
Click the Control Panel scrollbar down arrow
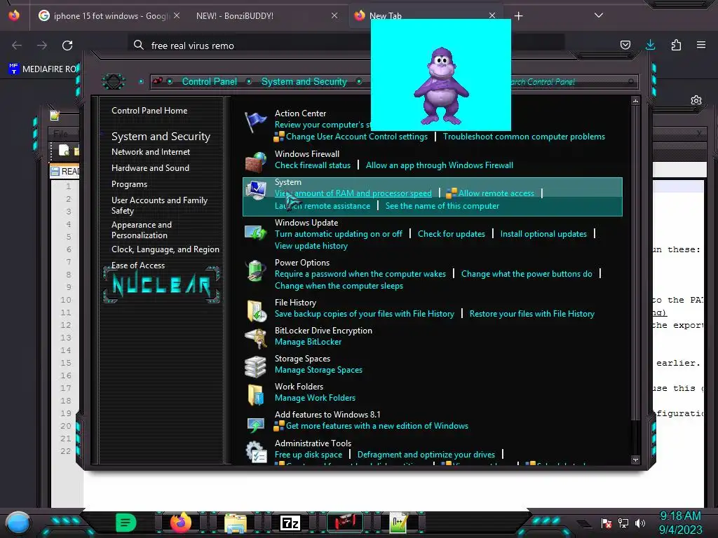pos(635,460)
